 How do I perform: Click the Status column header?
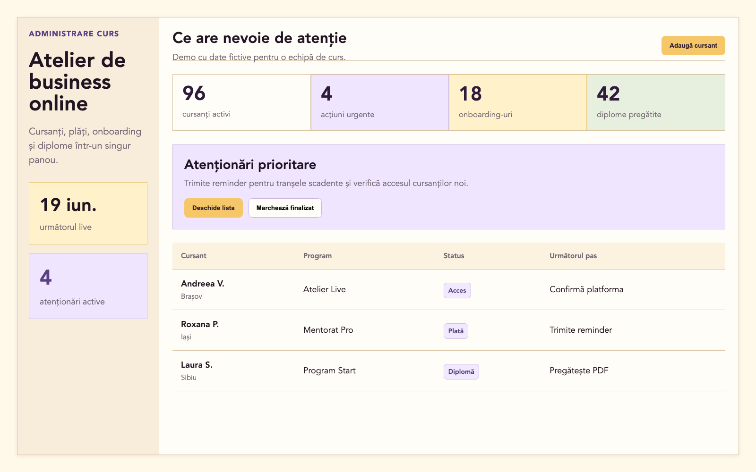pyautogui.click(x=454, y=256)
